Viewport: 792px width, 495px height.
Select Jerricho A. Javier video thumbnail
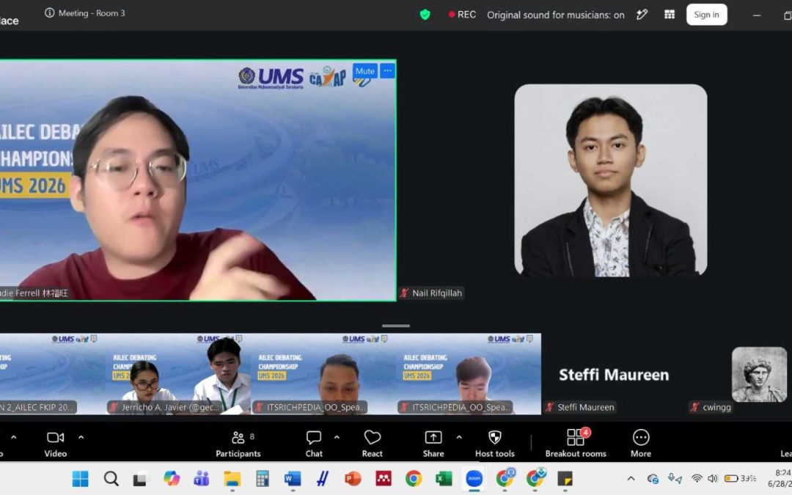coord(179,374)
